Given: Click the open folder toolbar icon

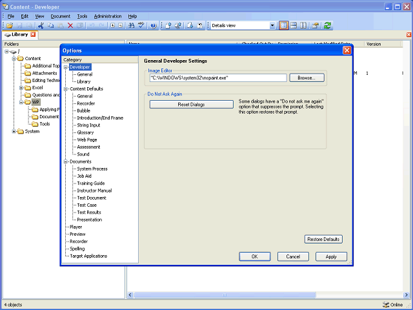Looking at the screenshot, I should click(x=10, y=26).
